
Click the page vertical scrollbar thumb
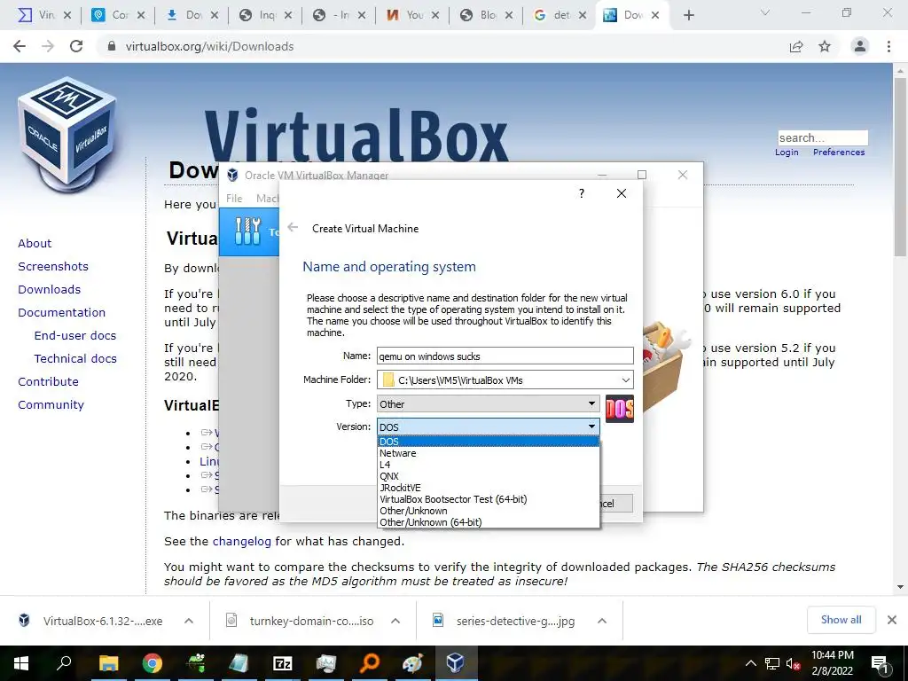[x=901, y=167]
